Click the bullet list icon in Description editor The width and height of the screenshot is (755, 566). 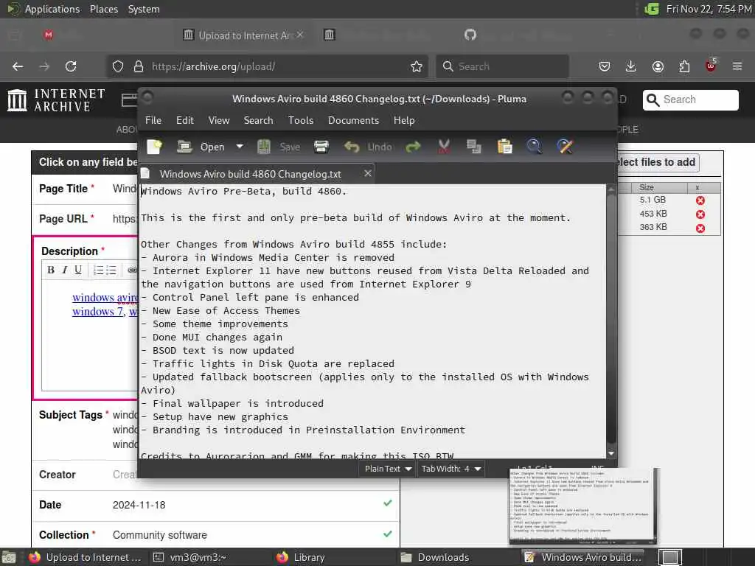(x=111, y=270)
